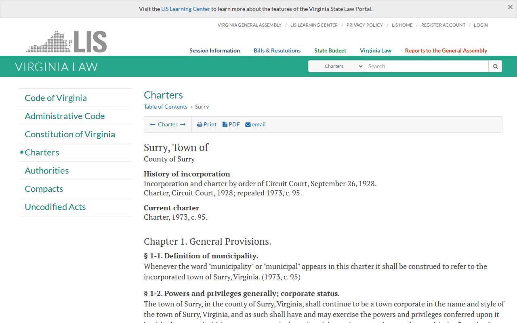Viewport: 517px width, 323px height.
Task: Click 'Surry' in the breadcrumb
Action: [x=202, y=107]
